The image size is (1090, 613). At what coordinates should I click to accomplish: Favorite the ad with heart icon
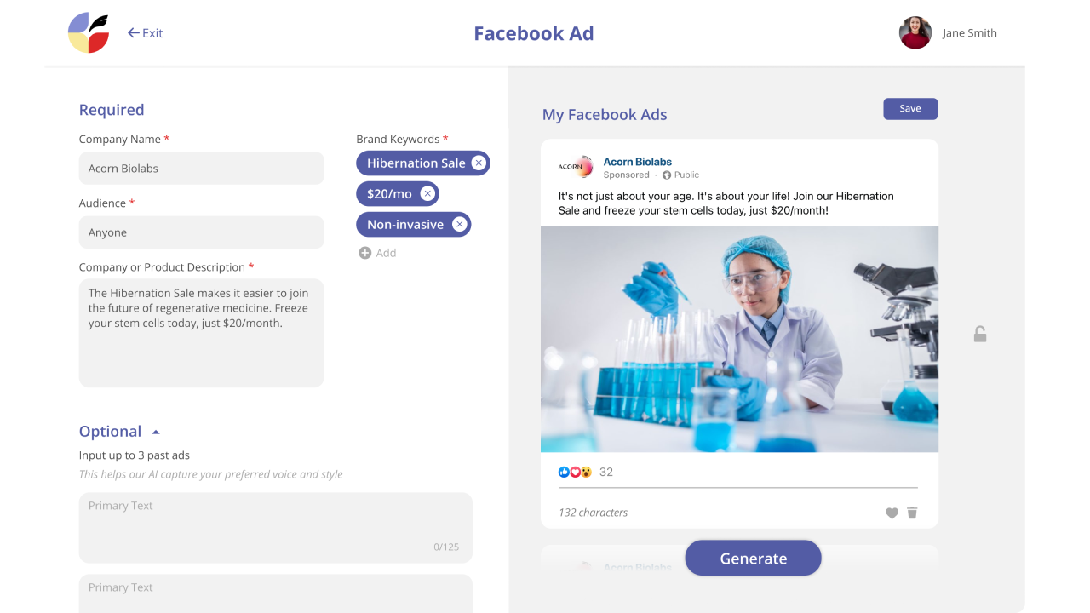892,513
